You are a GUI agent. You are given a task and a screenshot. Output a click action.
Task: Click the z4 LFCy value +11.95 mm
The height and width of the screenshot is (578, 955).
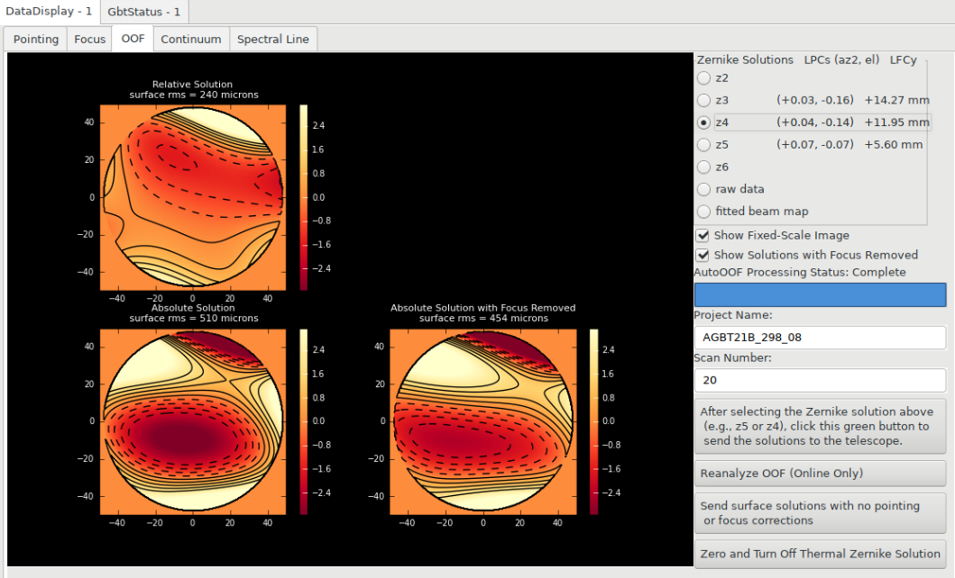pos(896,122)
